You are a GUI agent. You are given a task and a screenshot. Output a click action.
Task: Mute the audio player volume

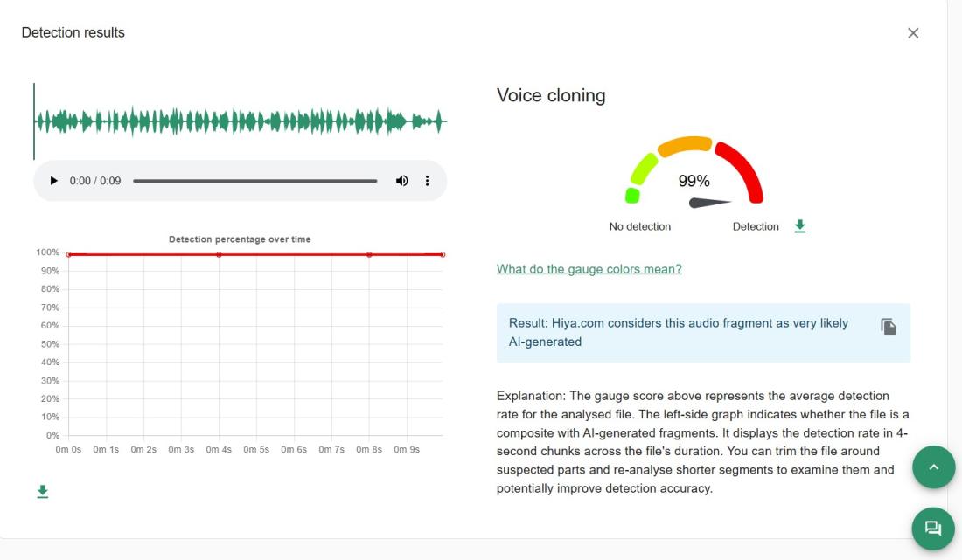[x=401, y=181]
